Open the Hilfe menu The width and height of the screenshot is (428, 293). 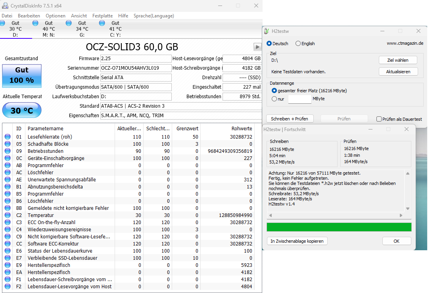[x=123, y=16]
